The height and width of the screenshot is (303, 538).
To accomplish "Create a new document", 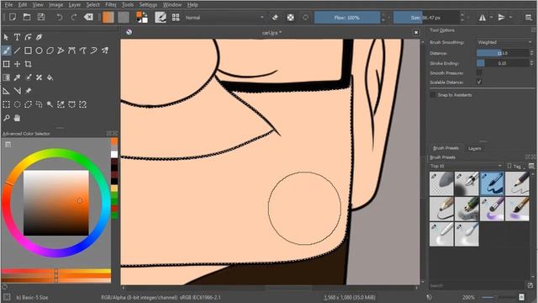I will click(13, 17).
